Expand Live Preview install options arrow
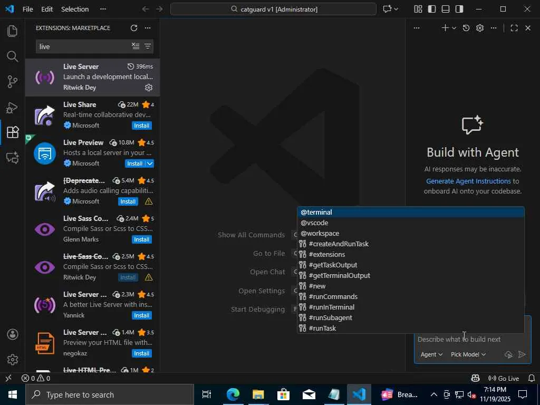Screen dimensions: 540x405 (x=150, y=163)
